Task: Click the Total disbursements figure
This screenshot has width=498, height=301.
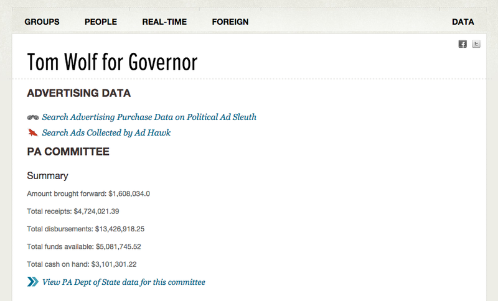Action: click(x=86, y=229)
